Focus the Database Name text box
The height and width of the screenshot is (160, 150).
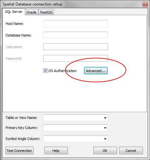[76, 35]
